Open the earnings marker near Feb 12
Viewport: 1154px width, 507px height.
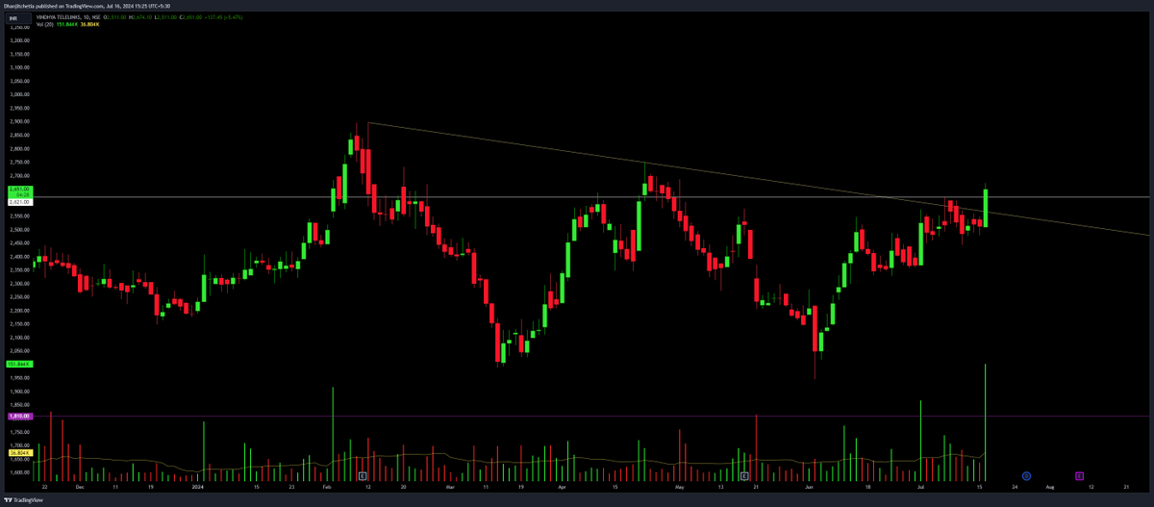pyautogui.click(x=363, y=476)
